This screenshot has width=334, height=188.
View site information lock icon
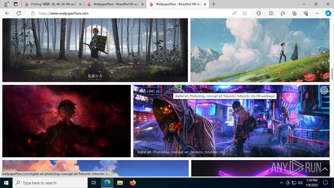pyautogui.click(x=33, y=13)
